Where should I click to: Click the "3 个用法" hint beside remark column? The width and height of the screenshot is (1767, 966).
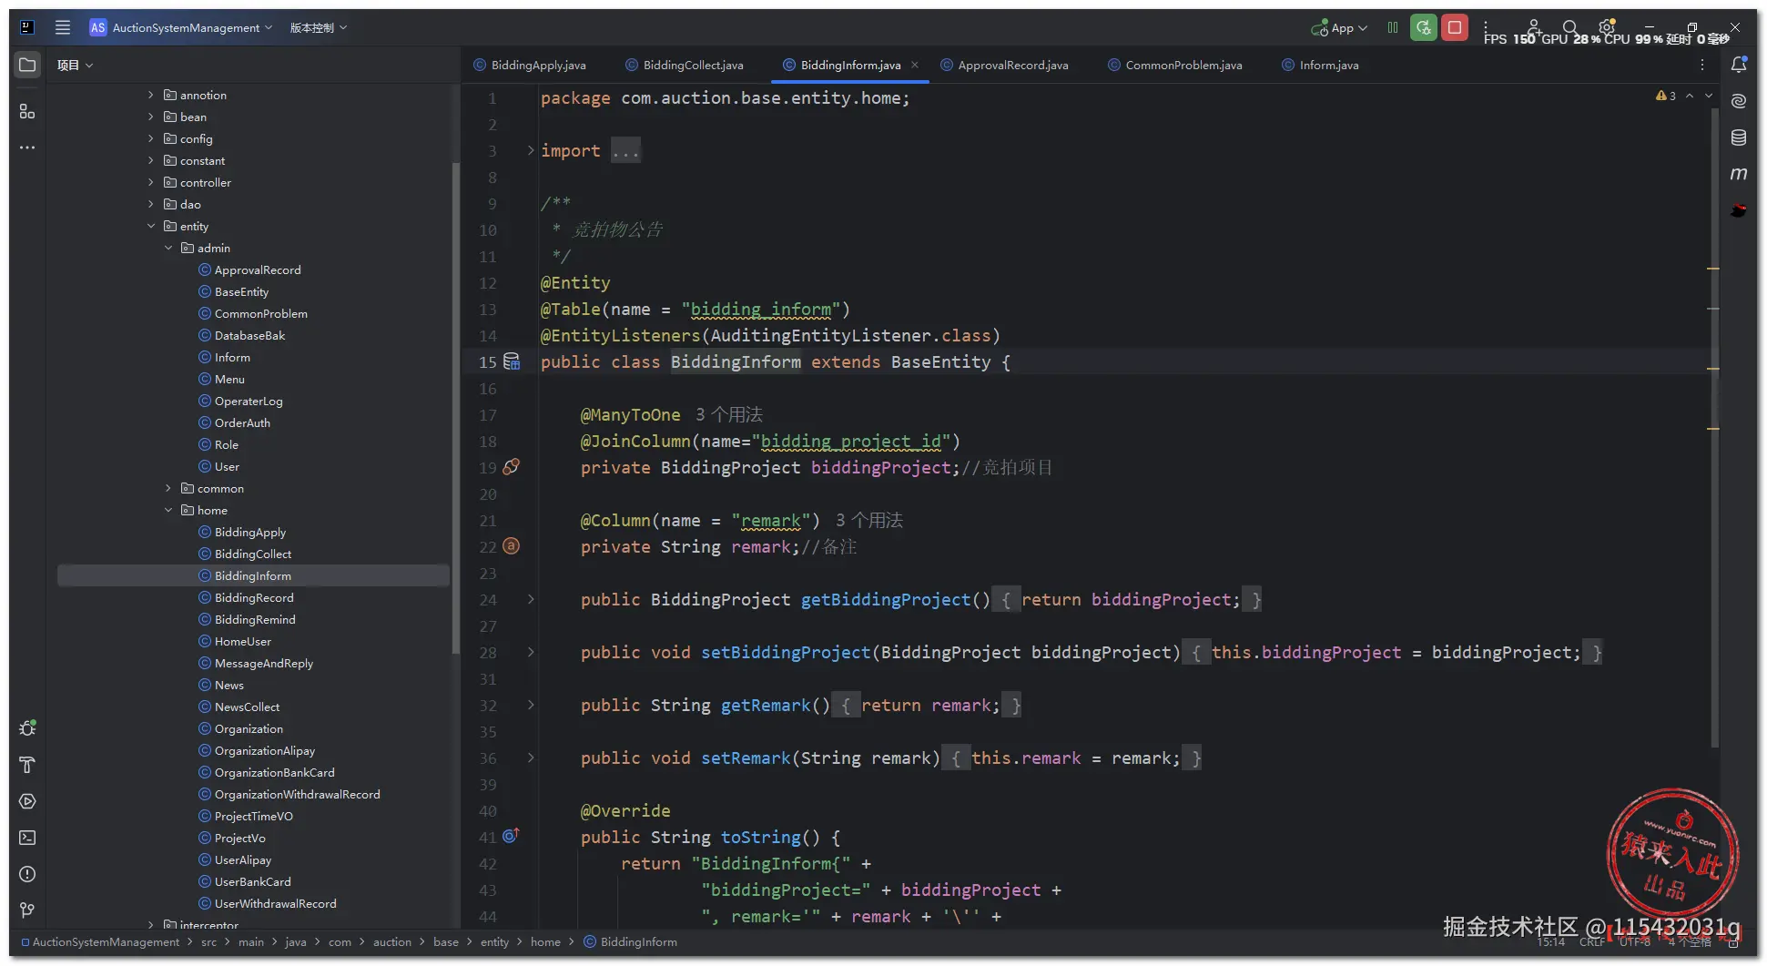click(x=869, y=521)
